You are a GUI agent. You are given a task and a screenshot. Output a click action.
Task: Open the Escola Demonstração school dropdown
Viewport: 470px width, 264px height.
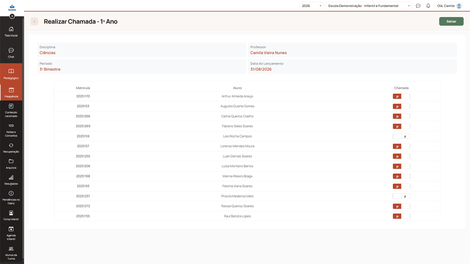click(x=369, y=6)
